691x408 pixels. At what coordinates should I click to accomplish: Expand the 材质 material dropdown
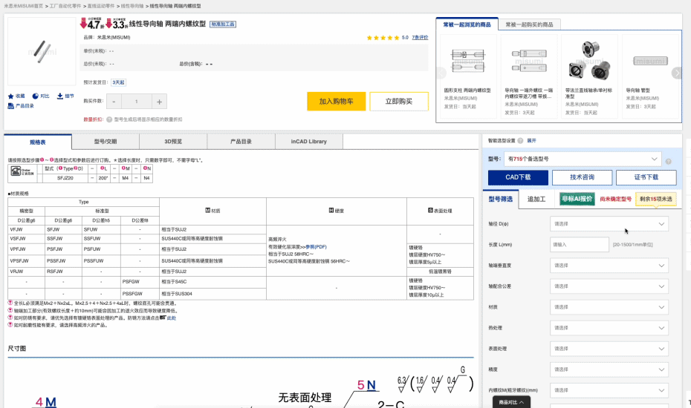[x=609, y=306]
